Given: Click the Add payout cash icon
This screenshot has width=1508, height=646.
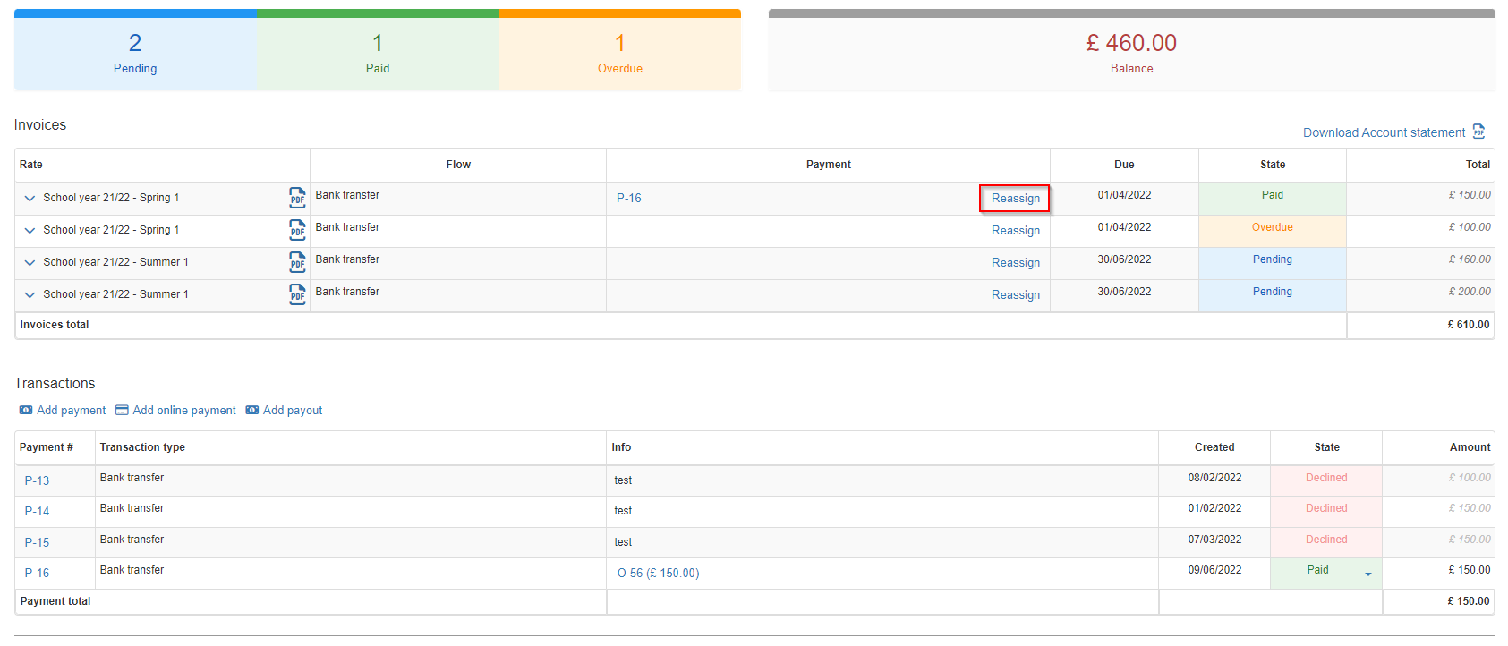Looking at the screenshot, I should (252, 410).
